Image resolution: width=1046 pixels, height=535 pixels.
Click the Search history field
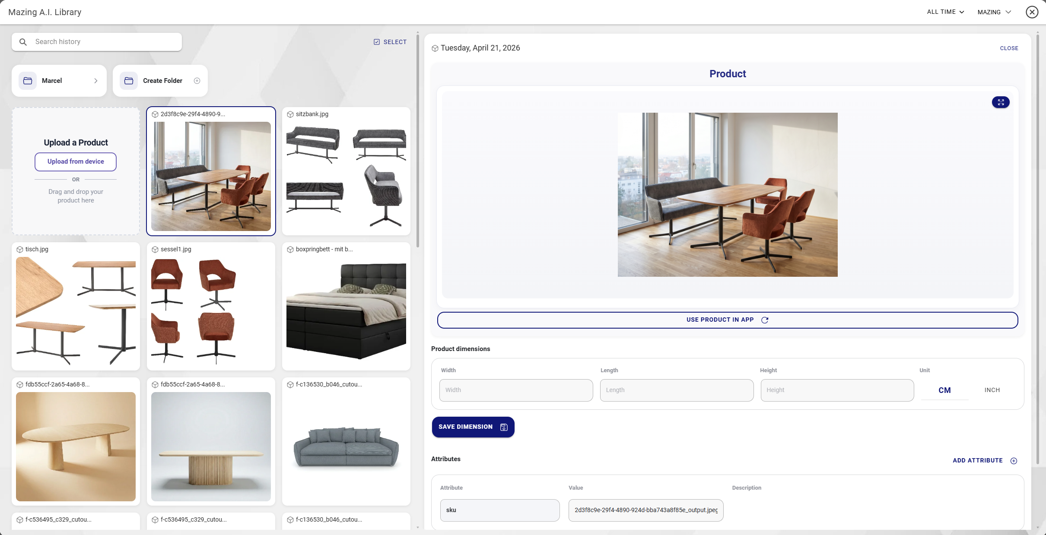point(97,42)
